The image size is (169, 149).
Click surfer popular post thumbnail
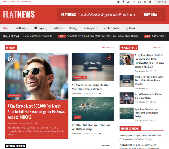126,114
